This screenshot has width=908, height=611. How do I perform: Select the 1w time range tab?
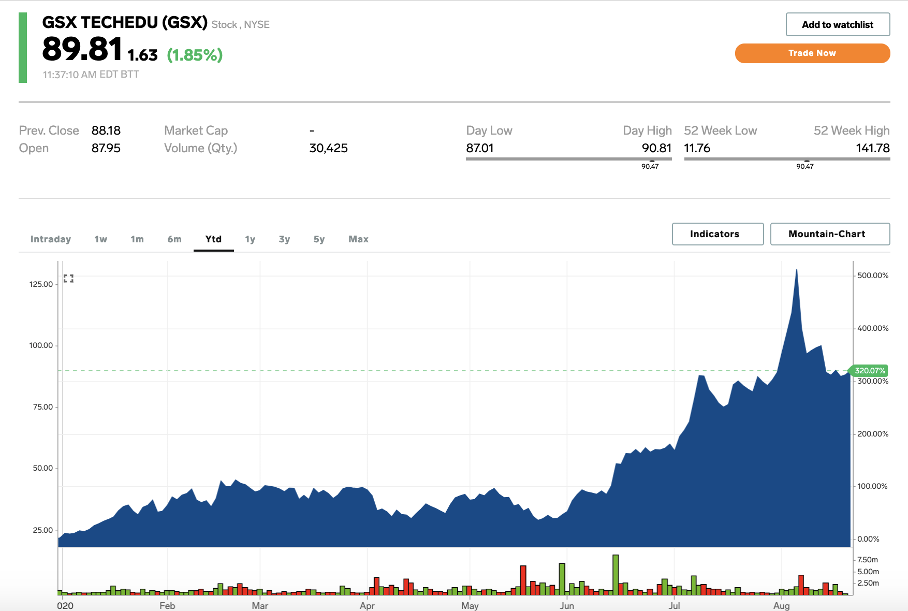pyautogui.click(x=101, y=239)
